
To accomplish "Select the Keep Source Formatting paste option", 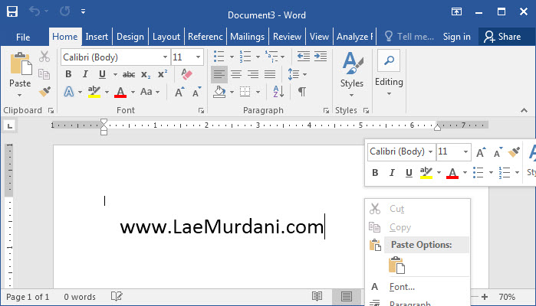I will click(396, 265).
